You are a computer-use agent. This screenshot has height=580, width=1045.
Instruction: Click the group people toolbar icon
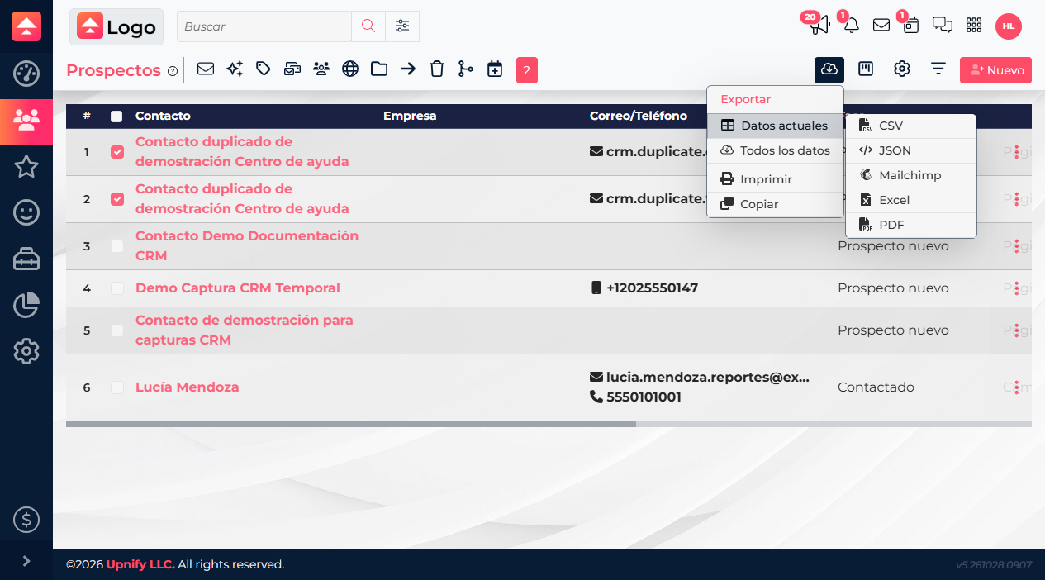[x=321, y=69]
